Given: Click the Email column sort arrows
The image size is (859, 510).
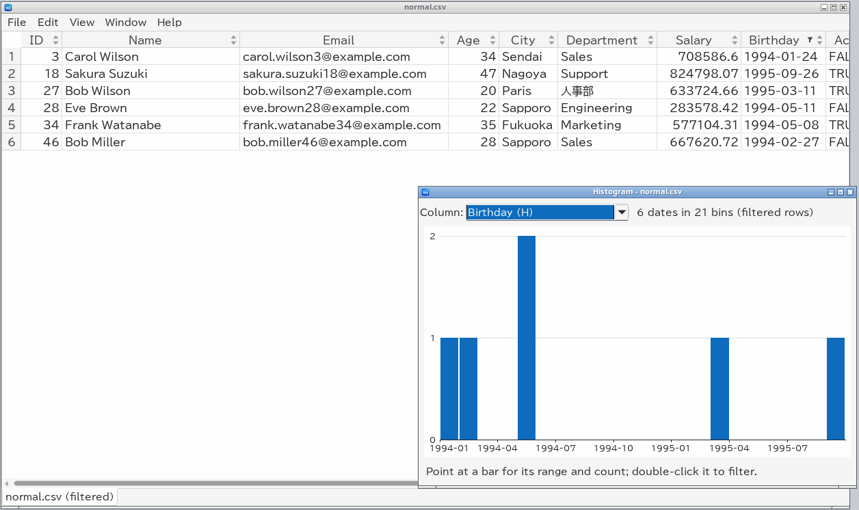Looking at the screenshot, I should point(442,40).
